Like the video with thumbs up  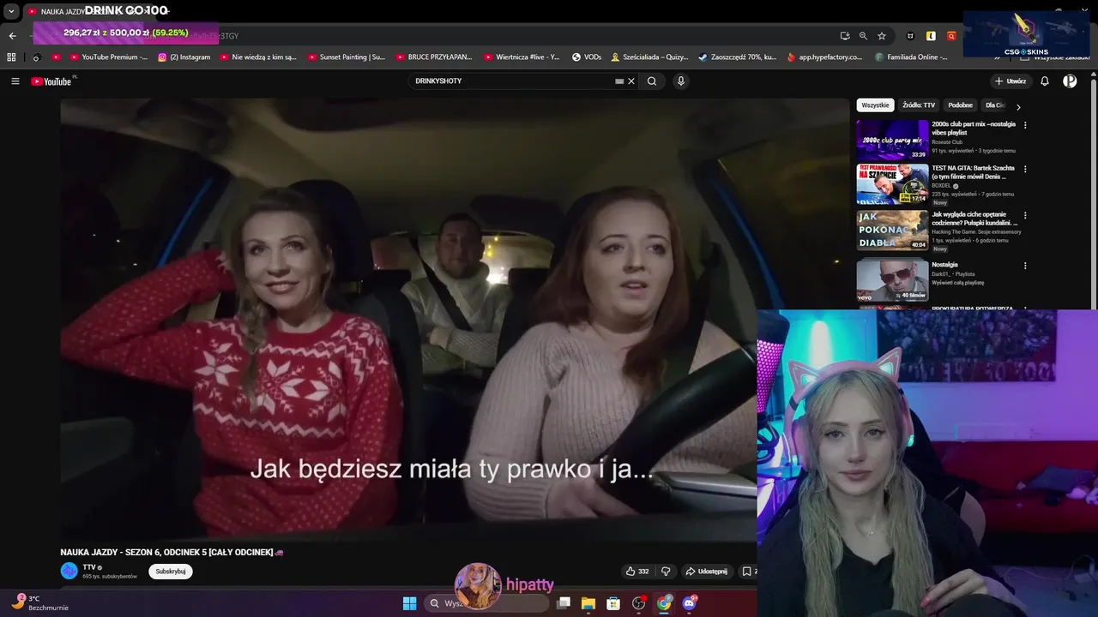637,572
